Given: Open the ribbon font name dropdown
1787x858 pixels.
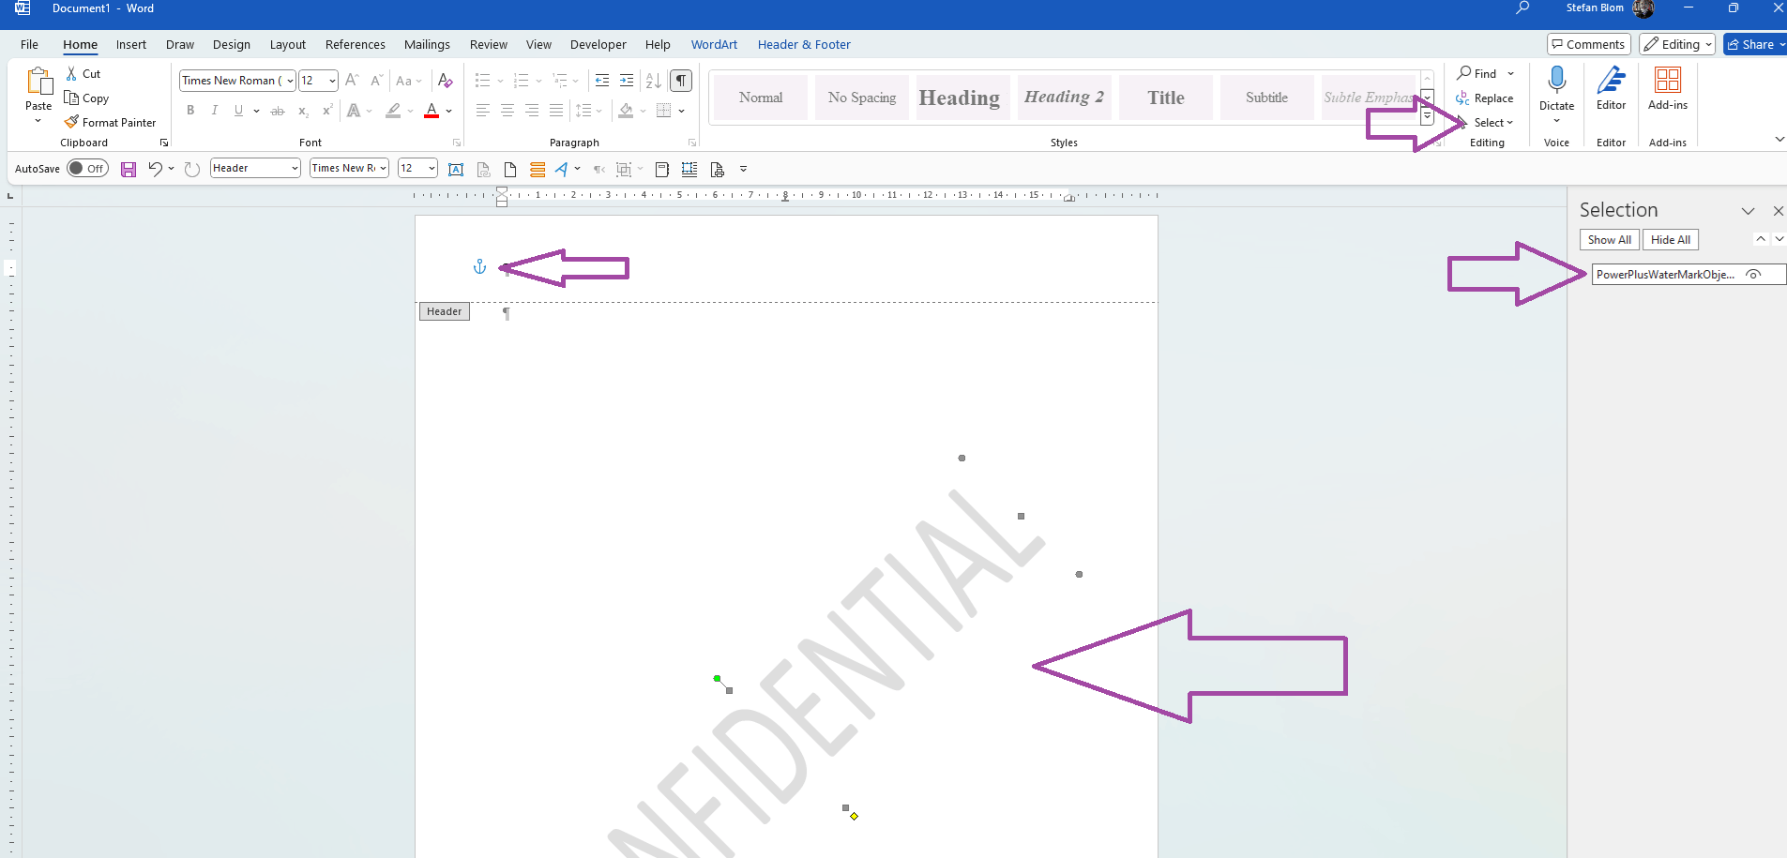Looking at the screenshot, I should (x=290, y=81).
